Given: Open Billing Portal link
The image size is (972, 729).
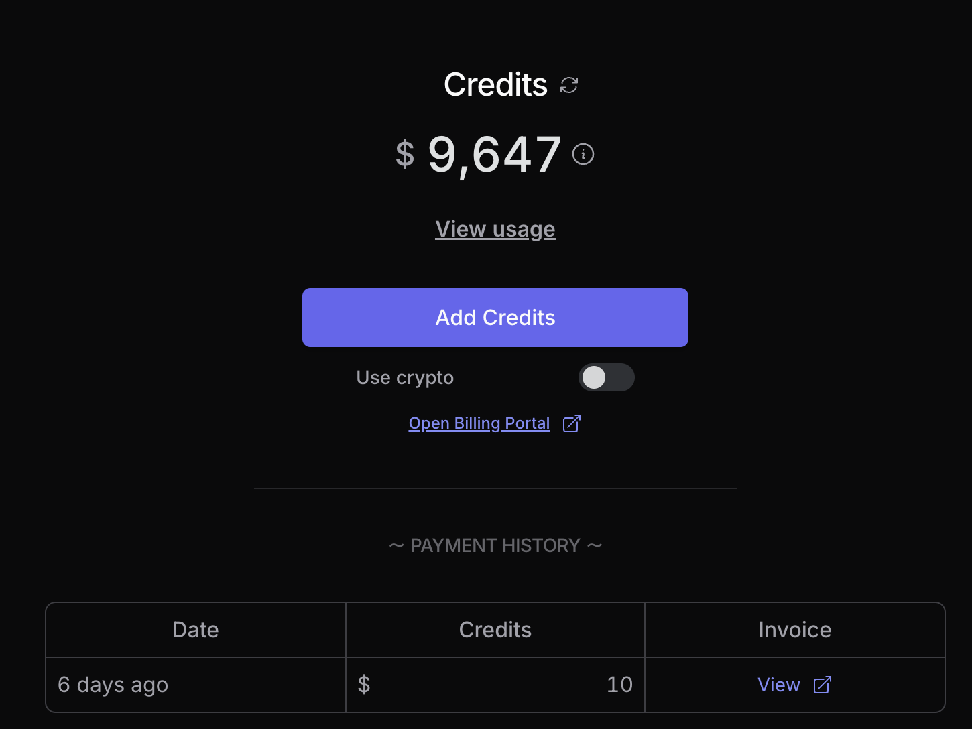Looking at the screenshot, I should point(479,423).
